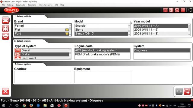Click the third red car-shaped icon in the top-right toolbar
This screenshot has width=193, height=108.
point(177,10)
